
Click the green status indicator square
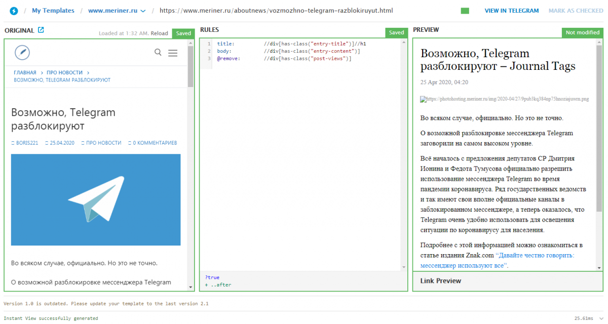point(465,11)
